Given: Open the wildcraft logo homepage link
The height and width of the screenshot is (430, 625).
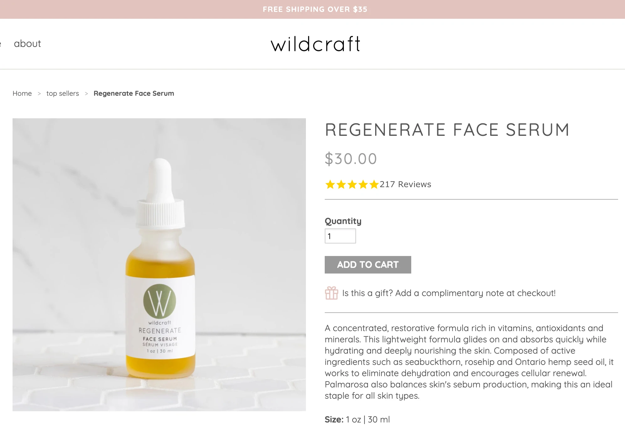Looking at the screenshot, I should (x=316, y=44).
